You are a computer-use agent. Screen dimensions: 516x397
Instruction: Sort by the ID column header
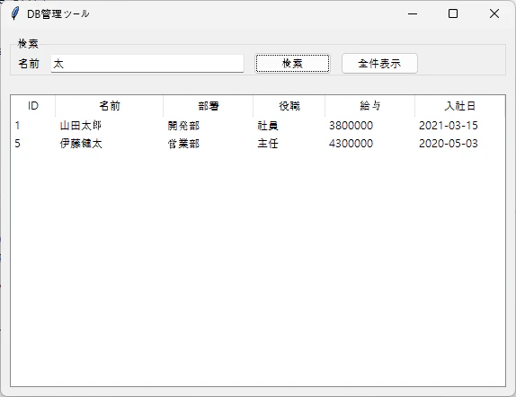[x=33, y=106]
